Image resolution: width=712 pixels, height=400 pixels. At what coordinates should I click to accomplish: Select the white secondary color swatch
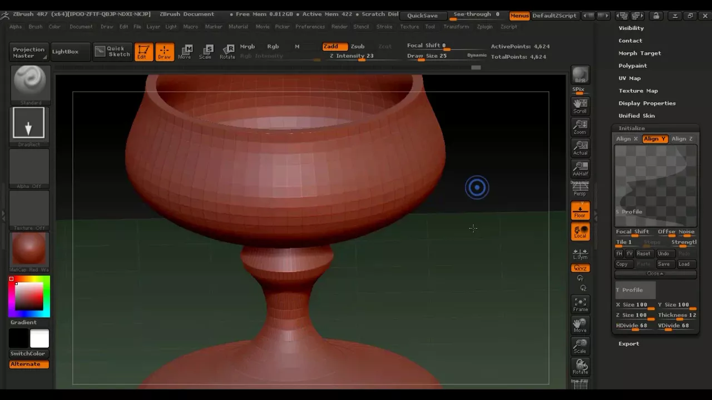coord(39,338)
